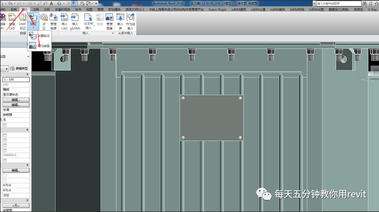Click Insert from File icon
The width and height of the screenshot is (379, 212).
pyautogui.click(x=88, y=18)
